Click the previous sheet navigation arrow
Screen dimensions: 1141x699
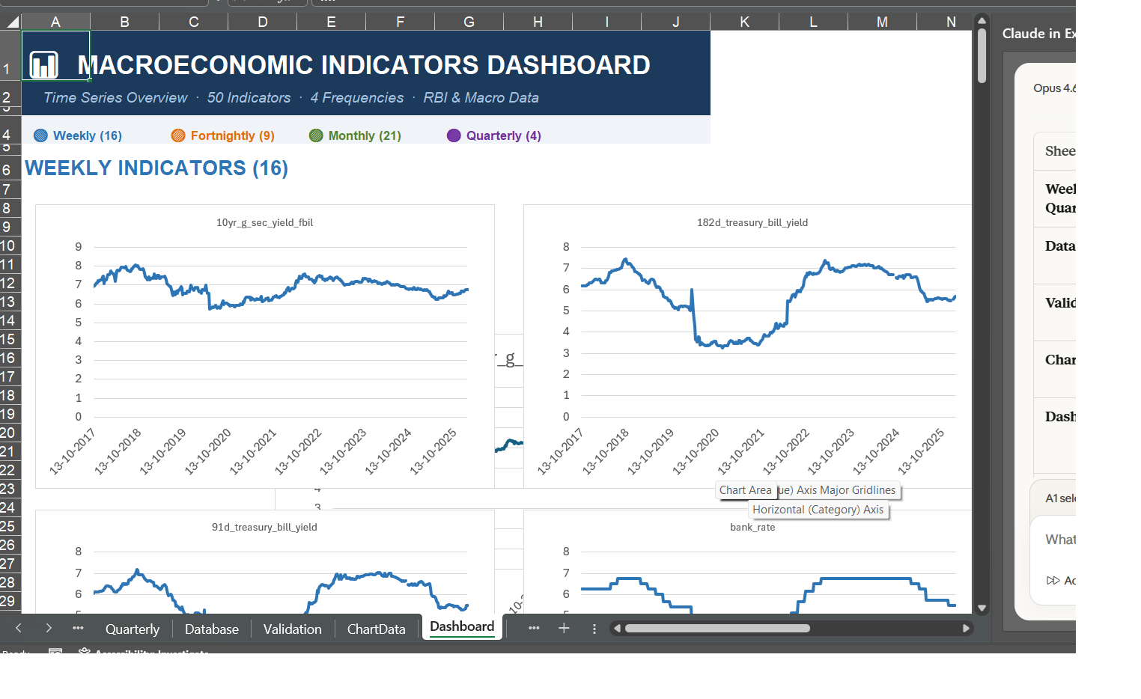tap(18, 629)
